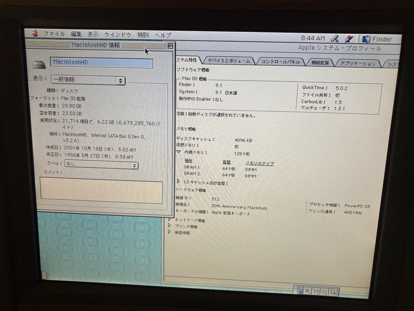Click the MacintoshHD disk icon in info window

[38, 64]
